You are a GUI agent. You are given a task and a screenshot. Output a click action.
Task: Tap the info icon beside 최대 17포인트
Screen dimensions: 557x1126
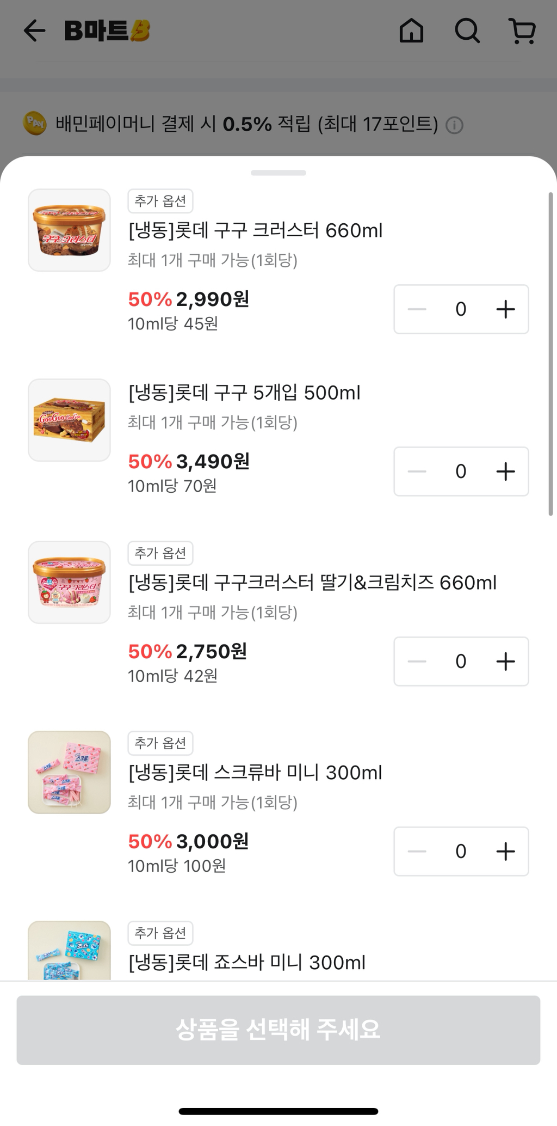(454, 125)
